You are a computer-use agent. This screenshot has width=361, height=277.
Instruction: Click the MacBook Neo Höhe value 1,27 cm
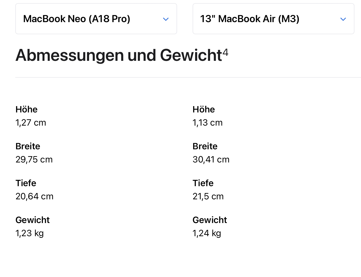point(31,123)
